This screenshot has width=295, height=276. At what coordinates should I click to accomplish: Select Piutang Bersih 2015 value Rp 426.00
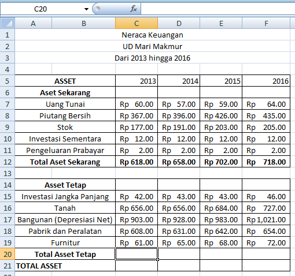click(221, 115)
